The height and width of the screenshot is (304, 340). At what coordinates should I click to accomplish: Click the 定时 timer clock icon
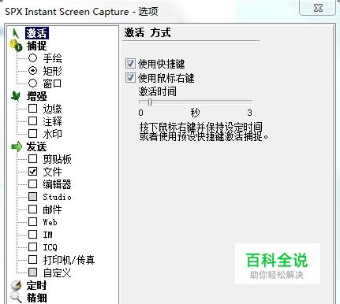16,285
